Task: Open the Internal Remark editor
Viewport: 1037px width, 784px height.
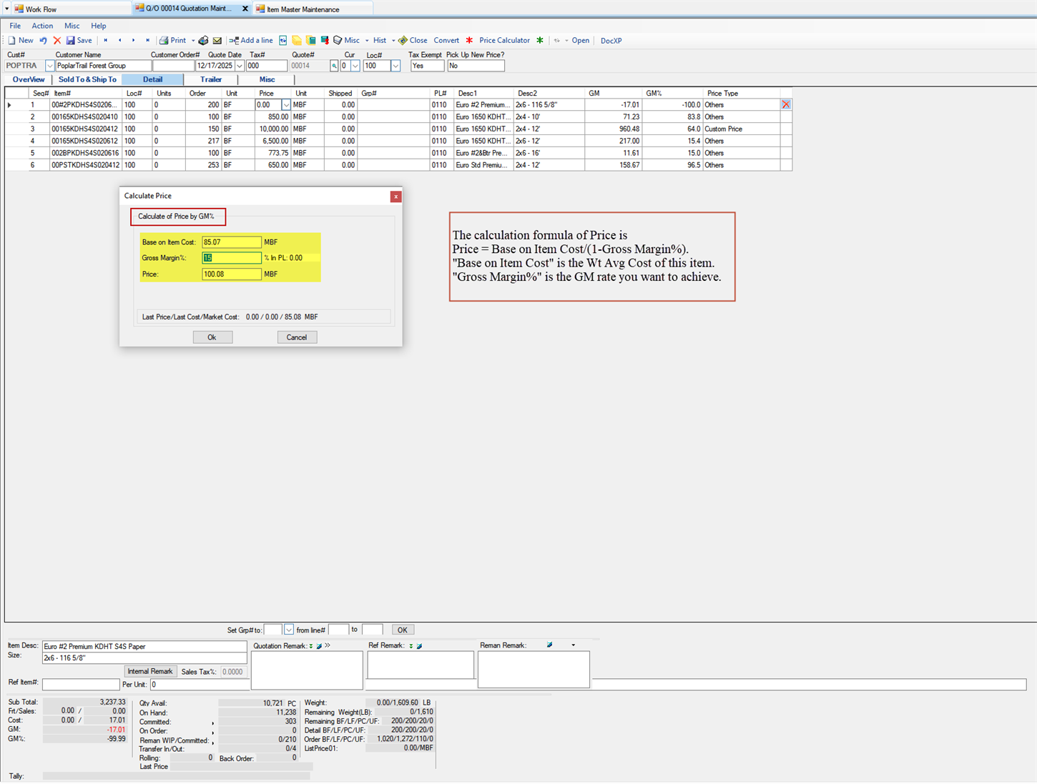Action: 149,671
